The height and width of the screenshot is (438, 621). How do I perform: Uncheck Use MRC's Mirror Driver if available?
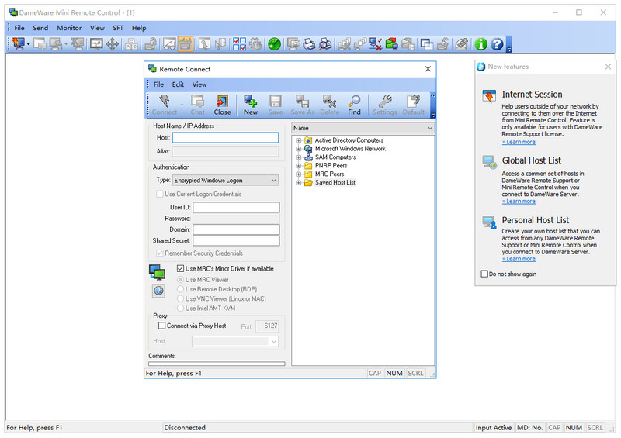(181, 269)
